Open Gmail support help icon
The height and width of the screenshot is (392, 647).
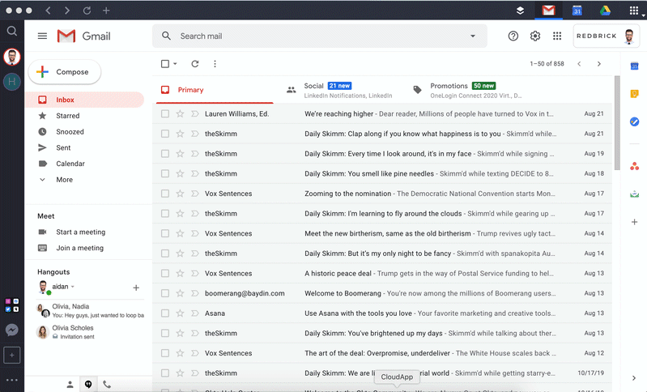pyautogui.click(x=513, y=36)
